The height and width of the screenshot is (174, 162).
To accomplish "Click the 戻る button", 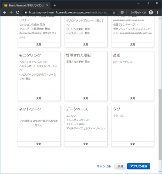I will click(x=120, y=166).
